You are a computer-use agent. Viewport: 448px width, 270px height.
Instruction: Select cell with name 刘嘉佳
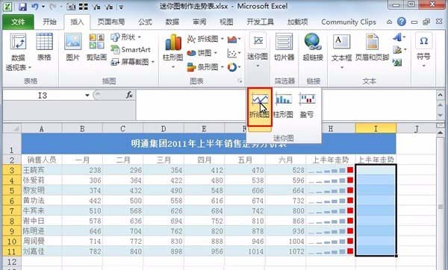(42, 251)
